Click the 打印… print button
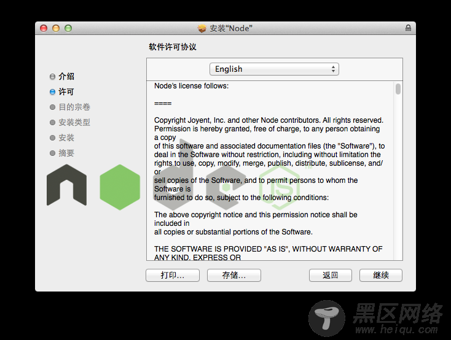 [173, 276]
